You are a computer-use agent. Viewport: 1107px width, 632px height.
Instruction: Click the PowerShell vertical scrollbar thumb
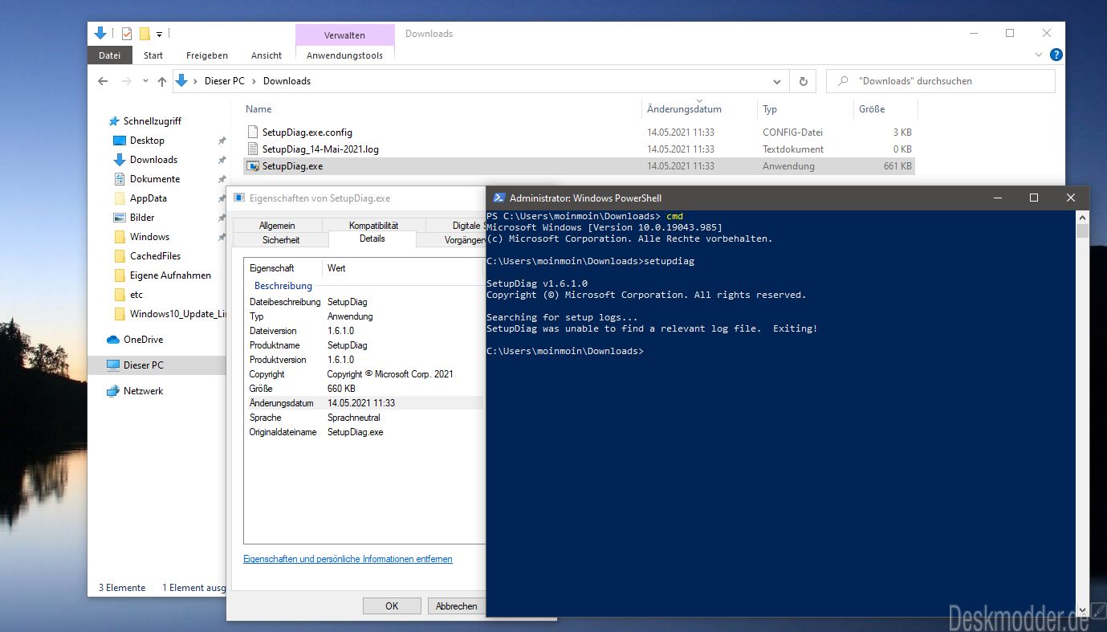tap(1082, 231)
